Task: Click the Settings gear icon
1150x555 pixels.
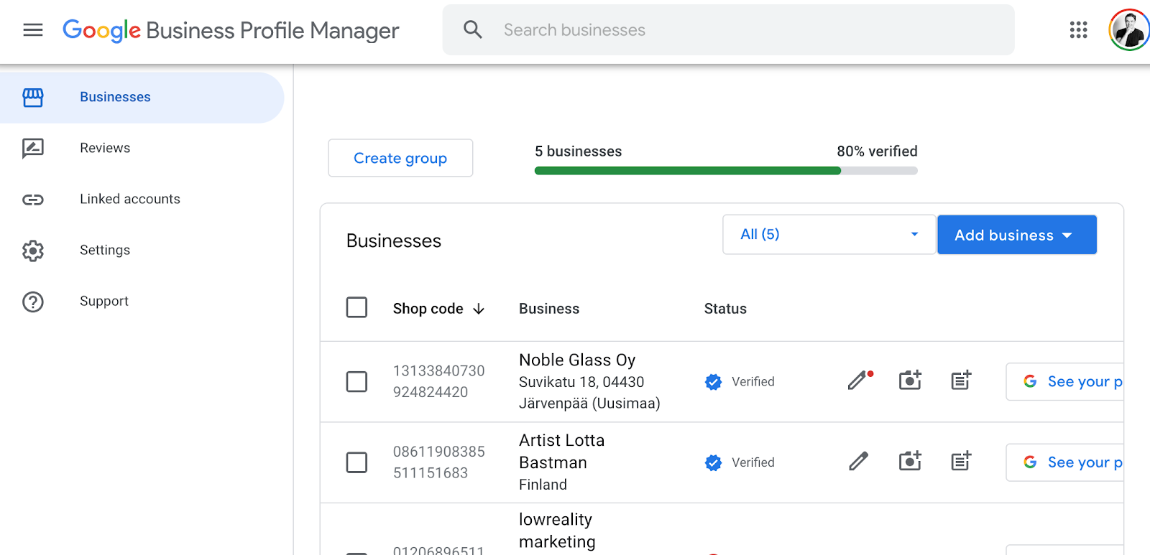Action: tap(33, 250)
